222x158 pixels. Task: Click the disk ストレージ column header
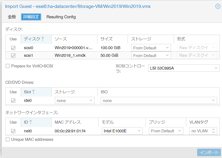pos(151,39)
